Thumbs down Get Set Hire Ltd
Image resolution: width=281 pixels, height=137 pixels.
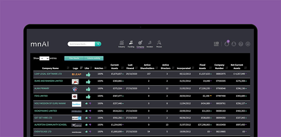[x=90, y=118]
